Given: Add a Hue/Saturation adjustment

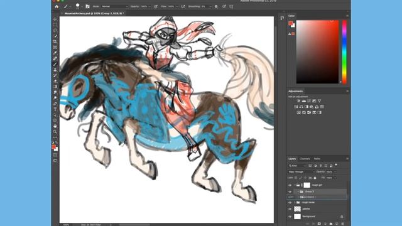Looking at the screenshot, I should pyautogui.click(x=296, y=107).
